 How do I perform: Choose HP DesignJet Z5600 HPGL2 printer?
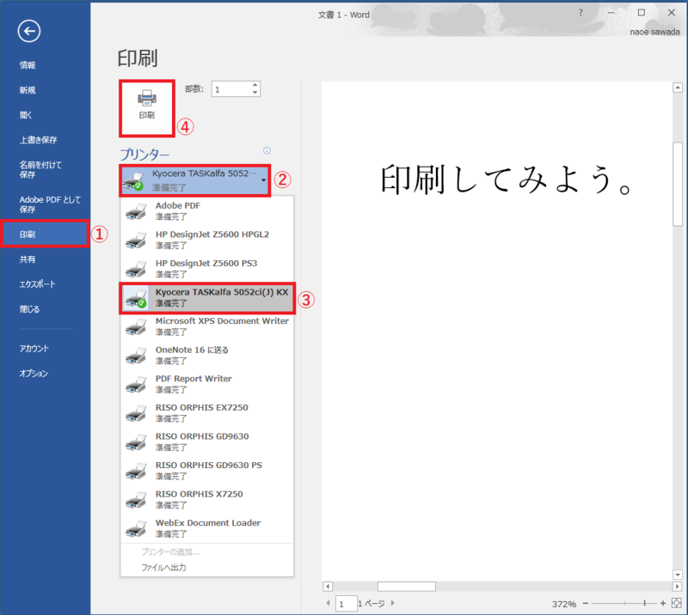[x=207, y=240]
